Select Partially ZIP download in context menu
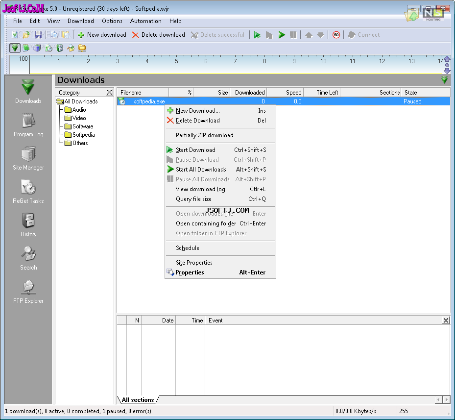The width and height of the screenshot is (455, 420). [x=220, y=135]
